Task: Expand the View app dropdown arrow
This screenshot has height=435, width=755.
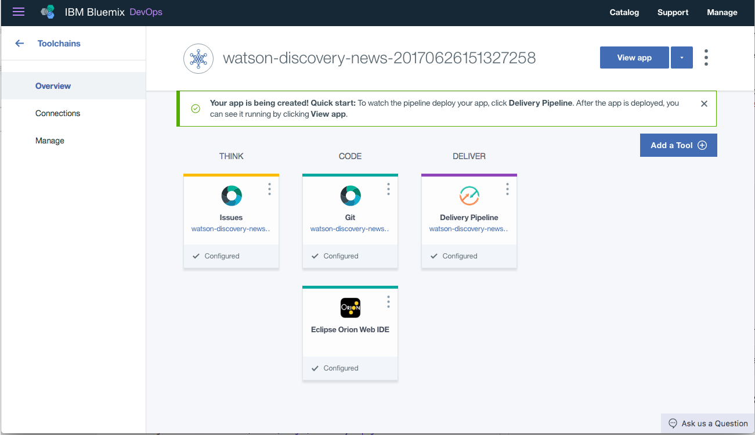Action: click(x=682, y=57)
